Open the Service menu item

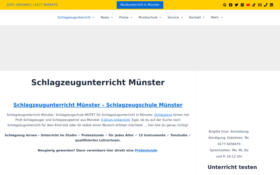click(173, 18)
